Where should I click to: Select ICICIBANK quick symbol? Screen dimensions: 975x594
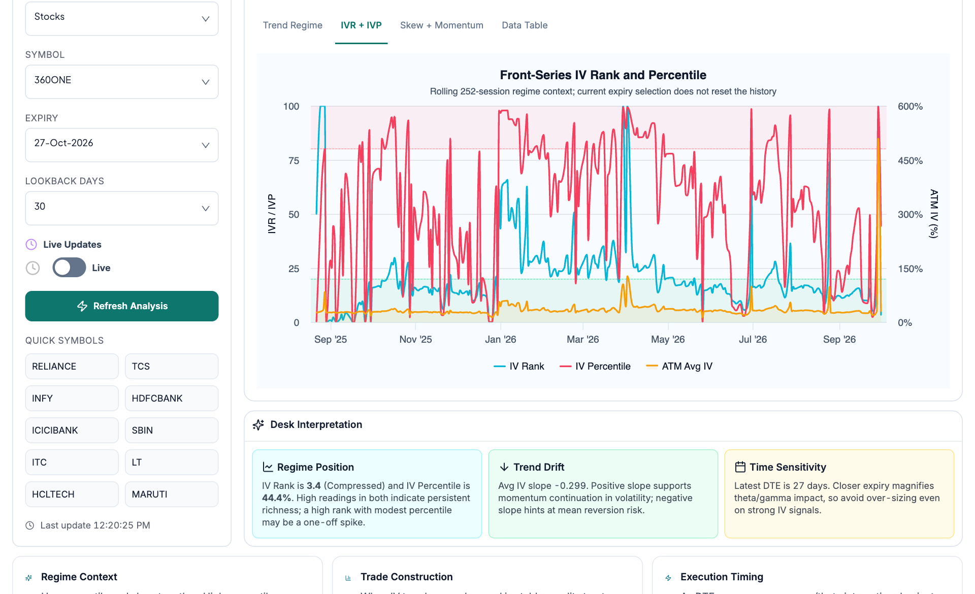pyautogui.click(x=72, y=430)
